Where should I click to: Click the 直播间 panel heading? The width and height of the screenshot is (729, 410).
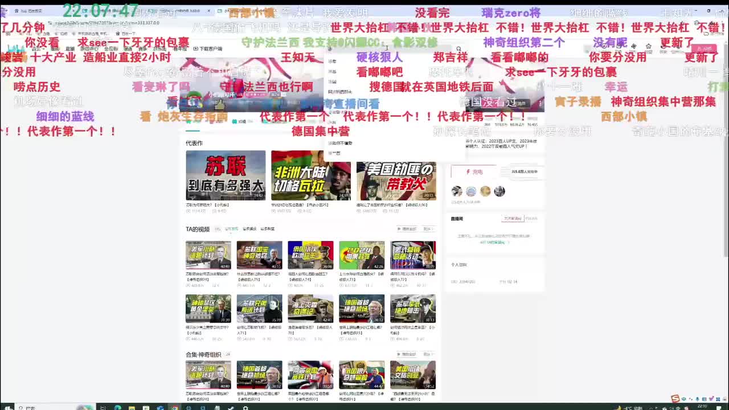457,219
